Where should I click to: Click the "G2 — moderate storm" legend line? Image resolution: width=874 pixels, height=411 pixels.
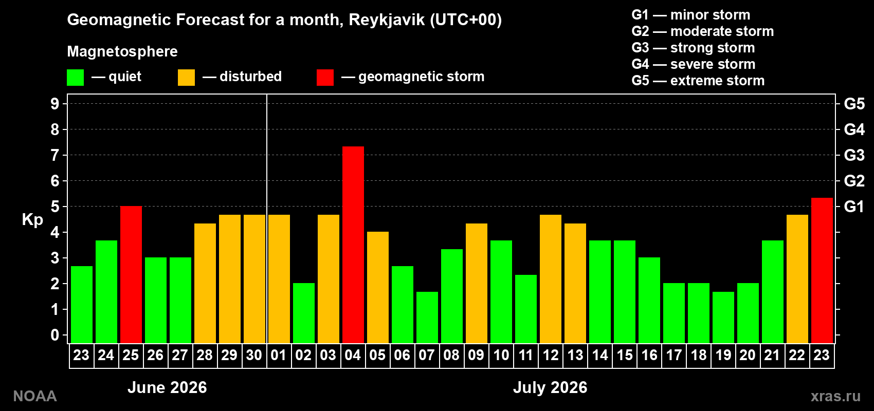[x=703, y=31]
